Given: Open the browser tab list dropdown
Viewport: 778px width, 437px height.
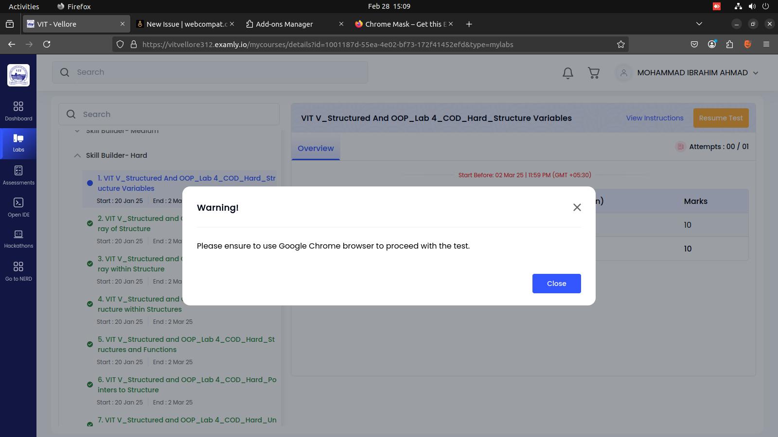Looking at the screenshot, I should (x=699, y=24).
